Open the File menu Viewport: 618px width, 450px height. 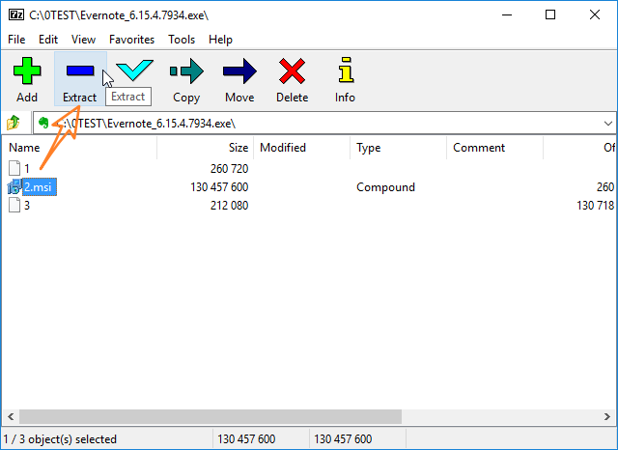coord(16,40)
